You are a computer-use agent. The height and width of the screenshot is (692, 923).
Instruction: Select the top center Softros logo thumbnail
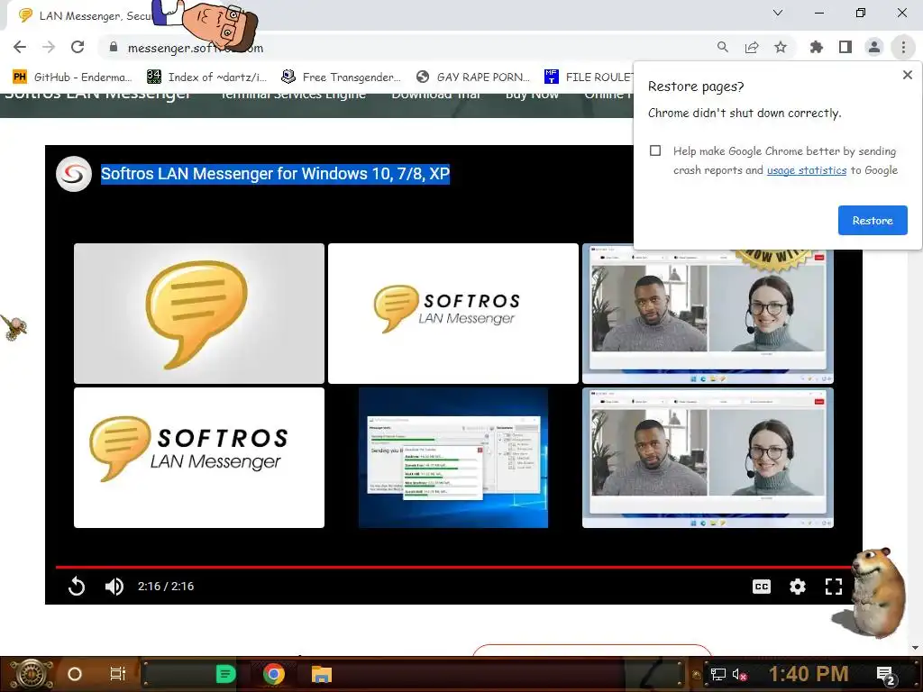click(x=453, y=313)
